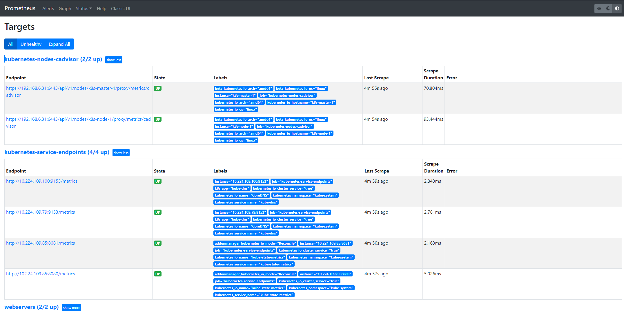Filter to Unhealthy targets only
The height and width of the screenshot is (319, 624).
click(x=31, y=44)
